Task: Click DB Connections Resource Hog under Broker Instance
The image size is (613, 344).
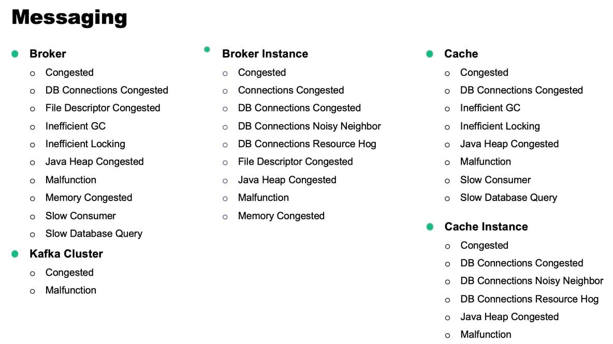Action: pyautogui.click(x=307, y=144)
